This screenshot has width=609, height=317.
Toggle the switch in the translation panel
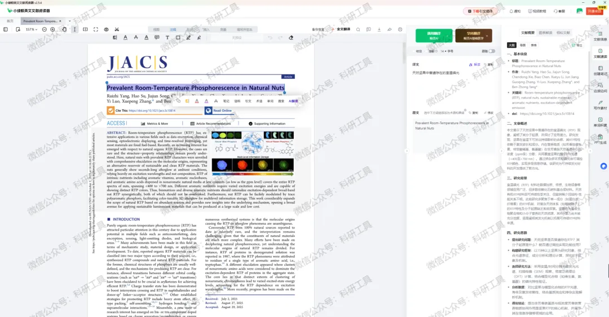492,51
